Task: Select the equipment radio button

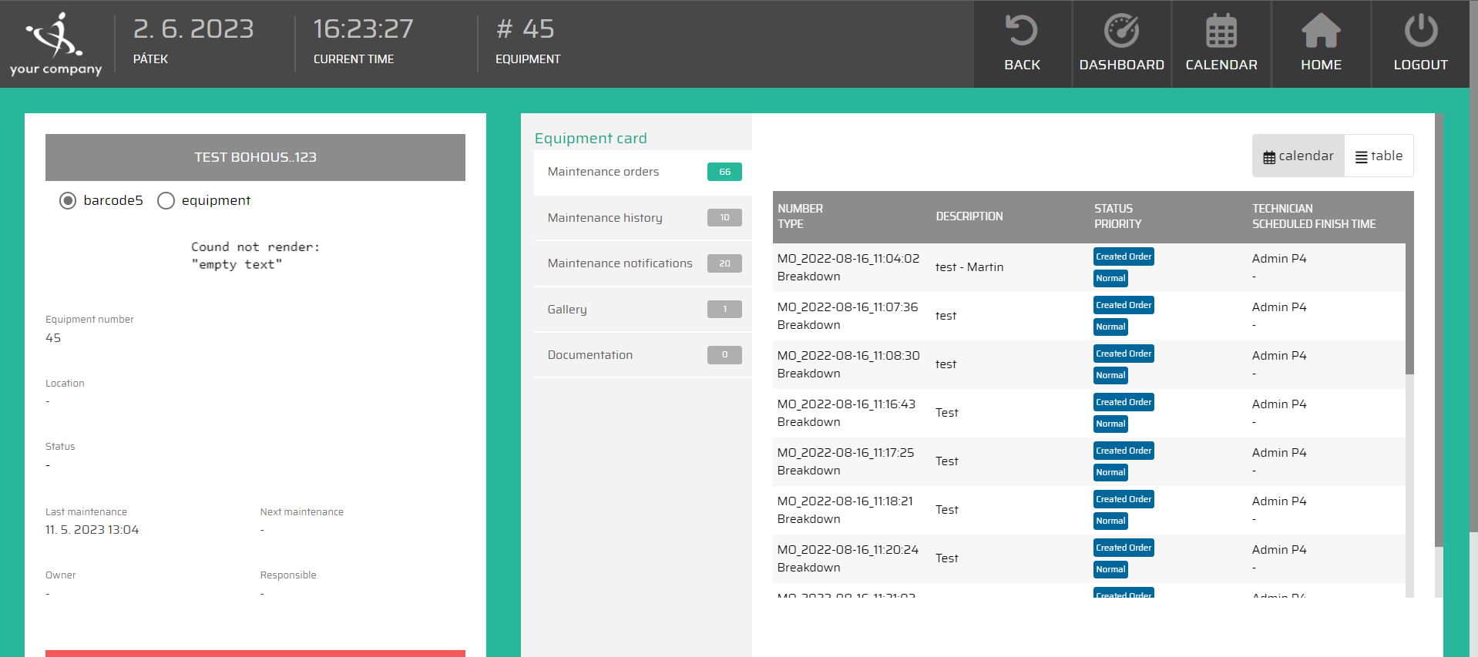Action: click(166, 201)
